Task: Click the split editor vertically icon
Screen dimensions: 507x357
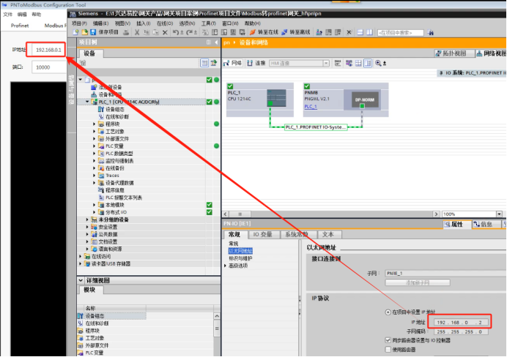Action: pos(369,32)
